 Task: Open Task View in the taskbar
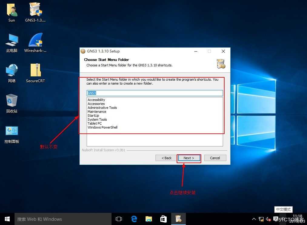click(x=119, y=219)
